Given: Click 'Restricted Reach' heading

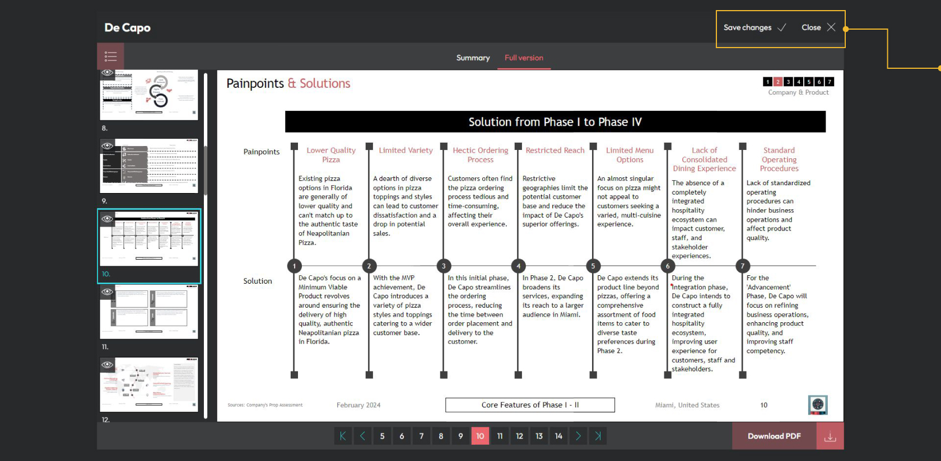Looking at the screenshot, I should click(x=555, y=150).
